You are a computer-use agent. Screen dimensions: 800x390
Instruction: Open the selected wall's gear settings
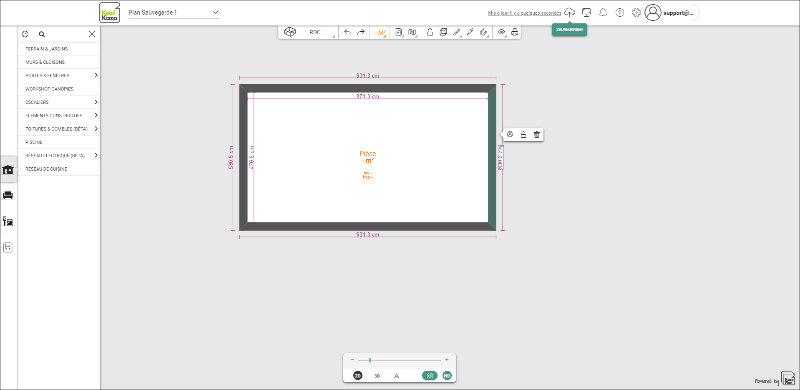point(510,135)
